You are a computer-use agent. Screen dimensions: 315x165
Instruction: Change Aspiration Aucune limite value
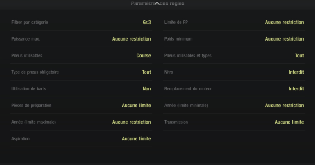[x=136, y=139]
